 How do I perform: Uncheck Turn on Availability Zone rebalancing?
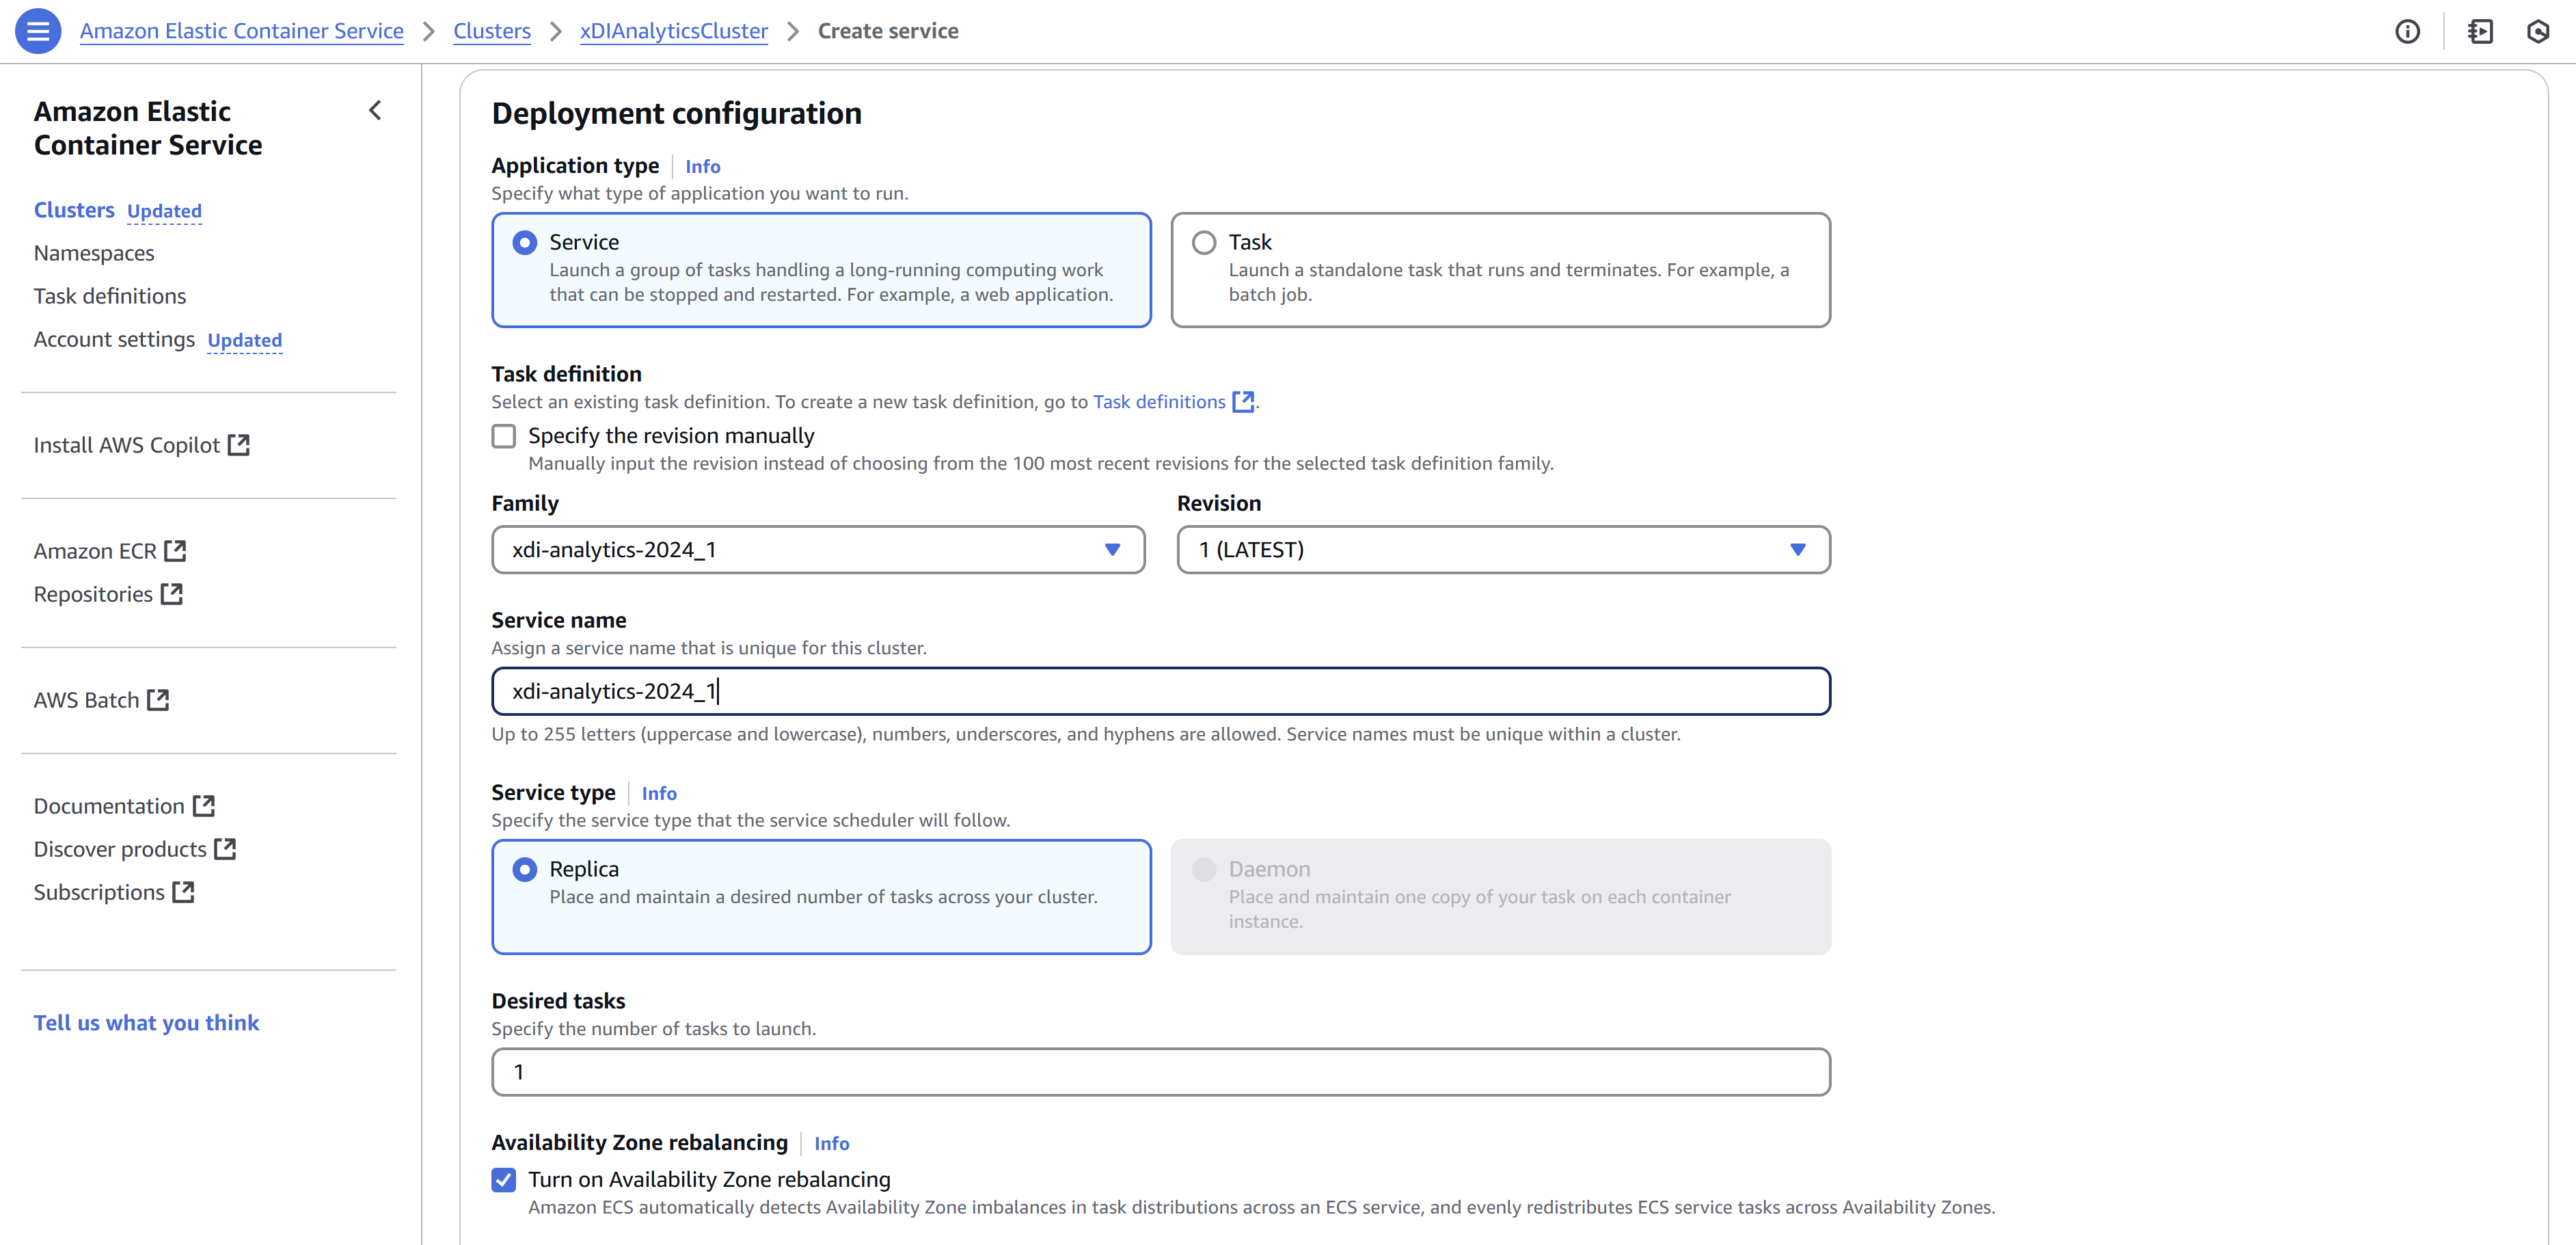[504, 1180]
